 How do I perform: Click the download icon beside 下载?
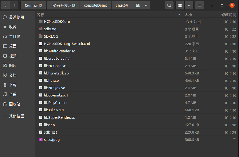tap(5, 85)
